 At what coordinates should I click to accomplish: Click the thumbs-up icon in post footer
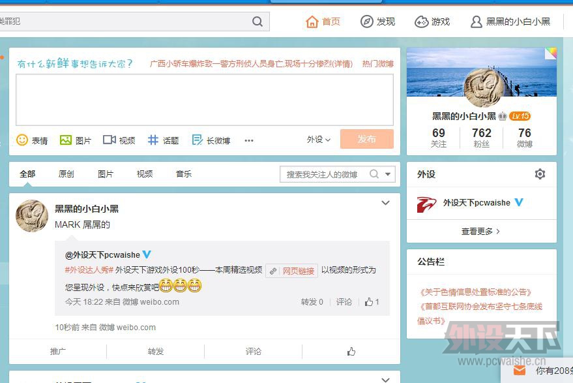351,352
